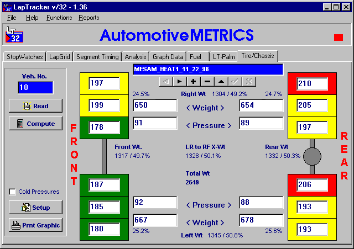Click right rear temperature field 197

coord(312,128)
